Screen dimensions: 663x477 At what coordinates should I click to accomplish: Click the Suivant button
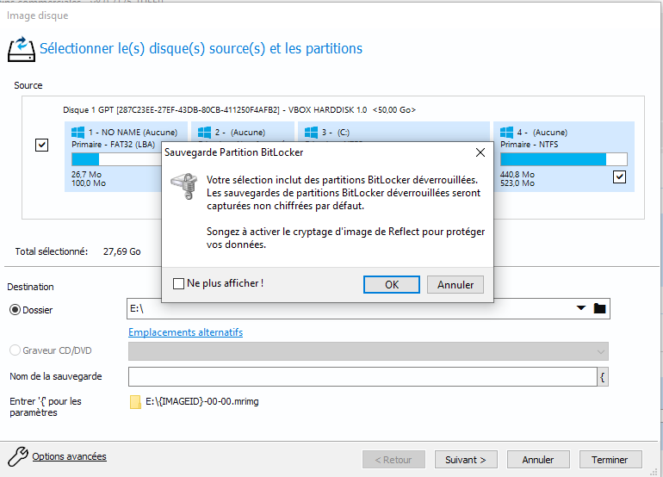coord(465,460)
